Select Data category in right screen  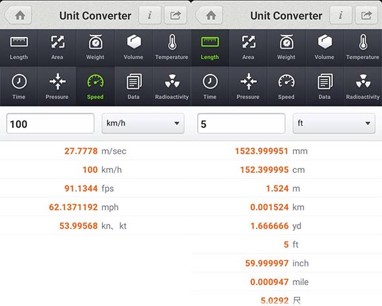coord(325,86)
